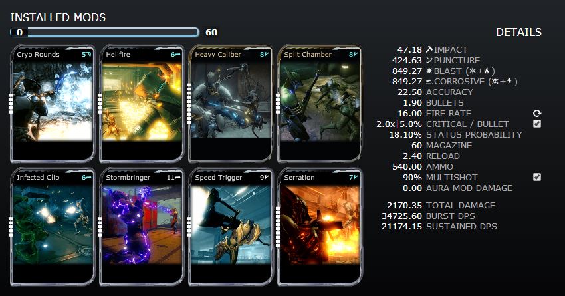Click the Puncture damage icon
565x296 pixels.
point(429,60)
